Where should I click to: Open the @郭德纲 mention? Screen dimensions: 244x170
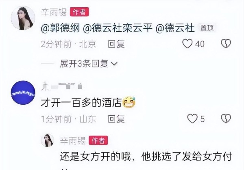60,28
